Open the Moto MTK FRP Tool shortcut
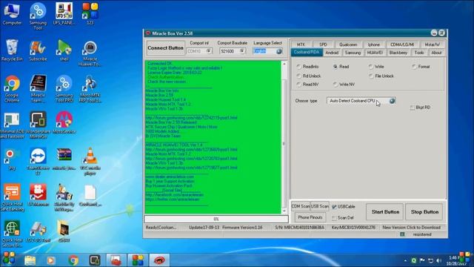Screen dimensions: 474x267 (90, 88)
